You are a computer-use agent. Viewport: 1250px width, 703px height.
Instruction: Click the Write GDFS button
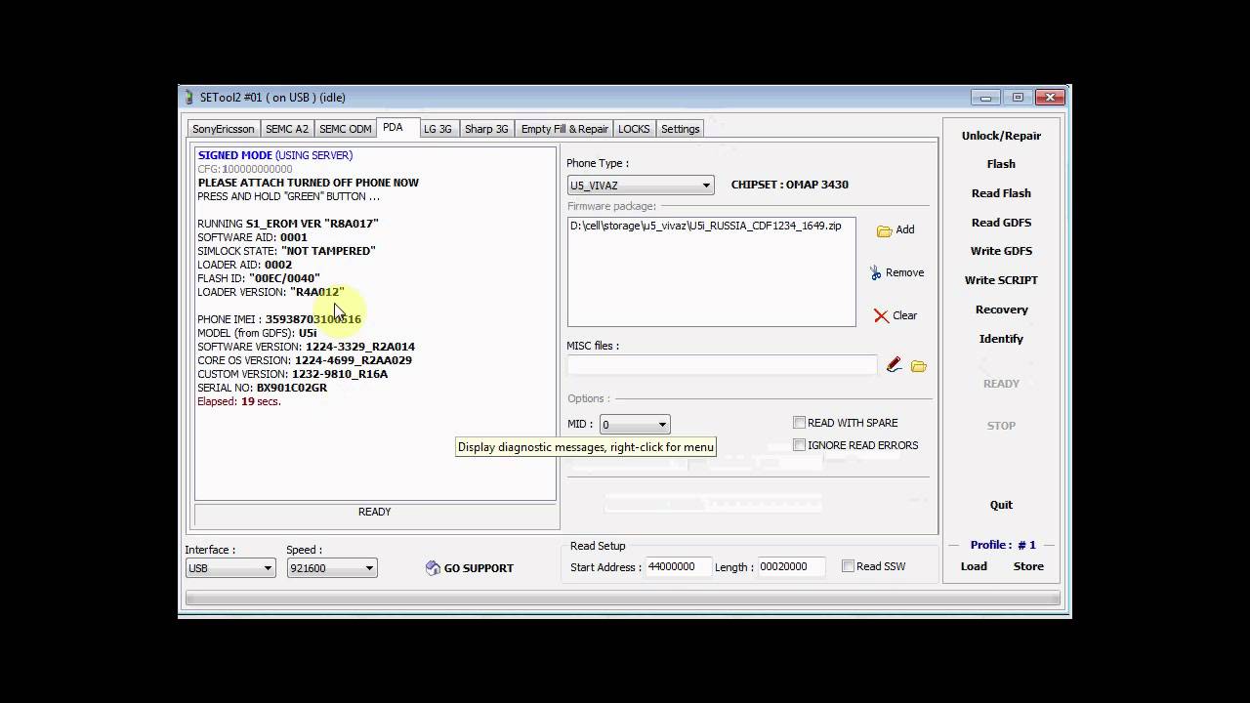tap(1001, 251)
